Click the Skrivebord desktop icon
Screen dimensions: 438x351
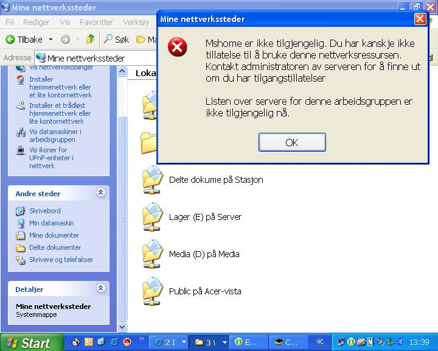click(x=21, y=211)
